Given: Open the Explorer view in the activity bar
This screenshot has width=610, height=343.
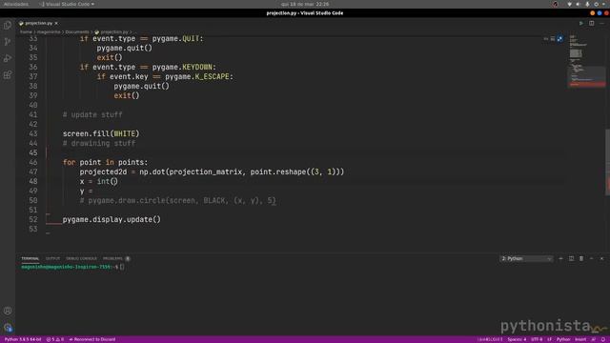Looking at the screenshot, I should click(8, 26).
